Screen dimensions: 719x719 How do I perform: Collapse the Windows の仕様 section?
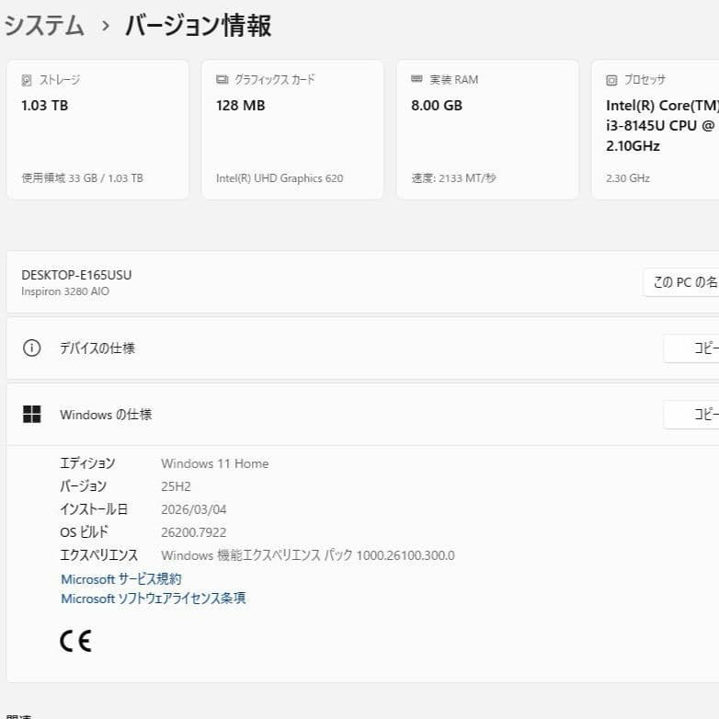click(362, 414)
